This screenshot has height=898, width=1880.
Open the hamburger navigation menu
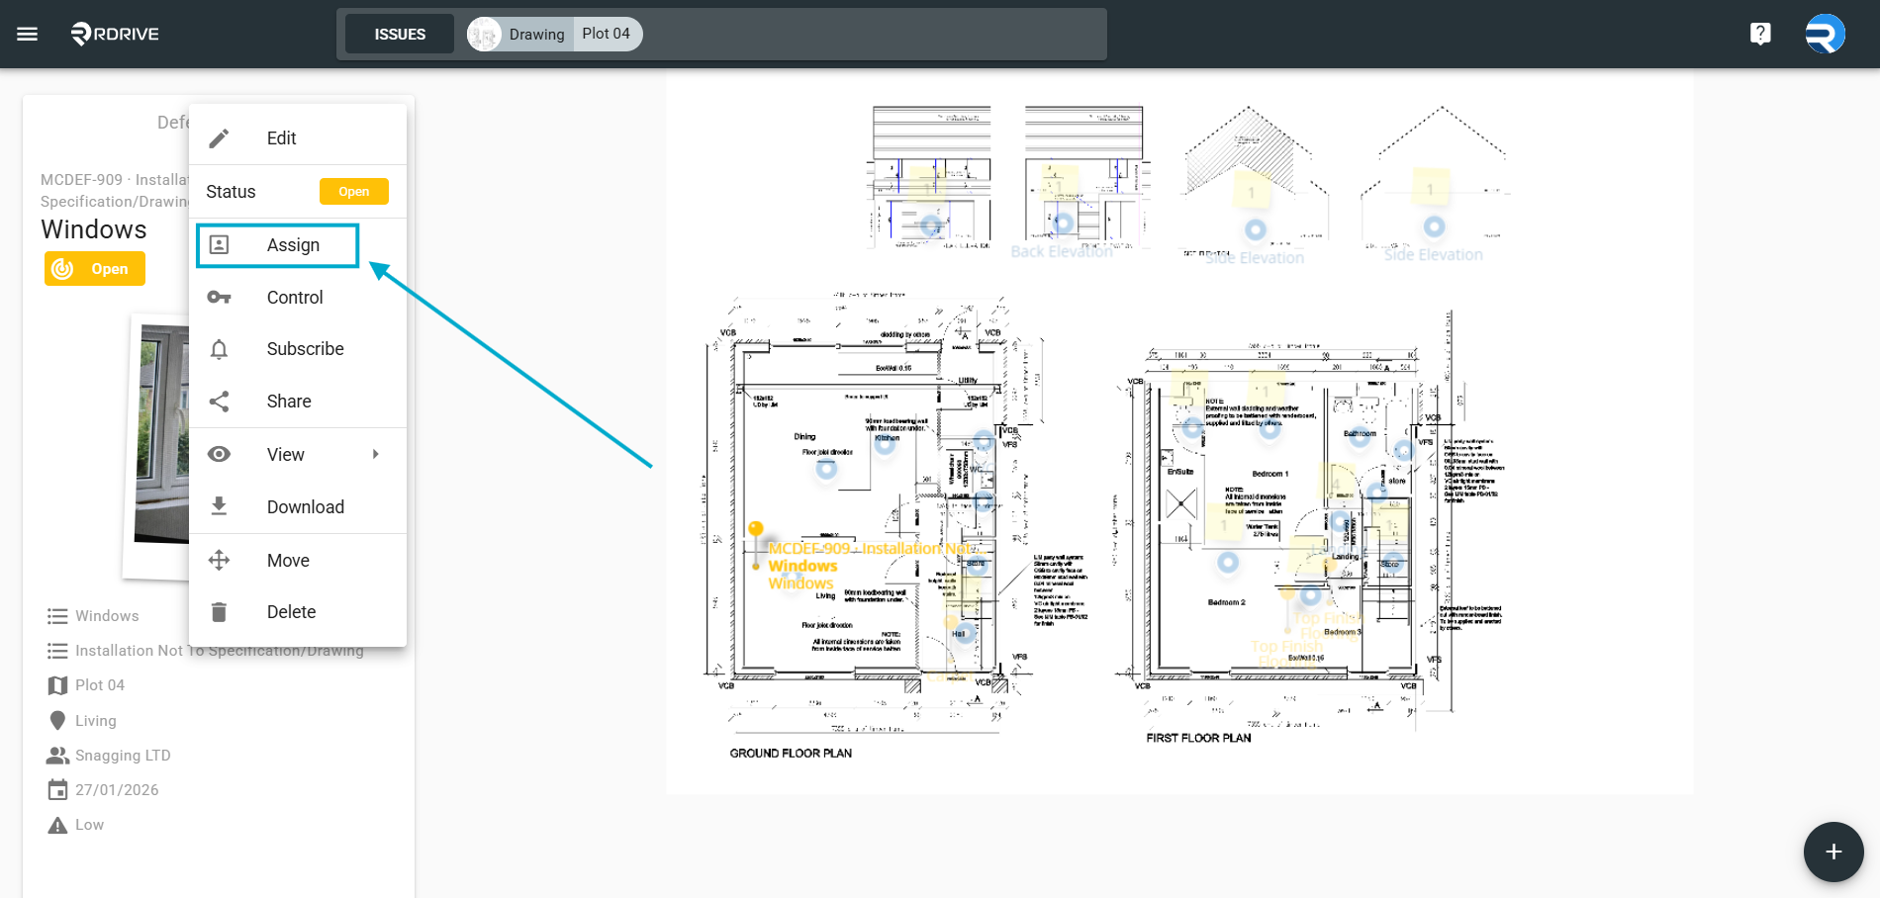coord(28,34)
